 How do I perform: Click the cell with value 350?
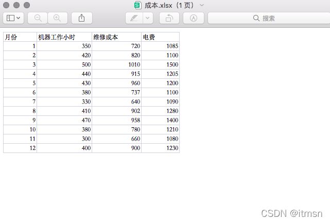(x=64, y=46)
